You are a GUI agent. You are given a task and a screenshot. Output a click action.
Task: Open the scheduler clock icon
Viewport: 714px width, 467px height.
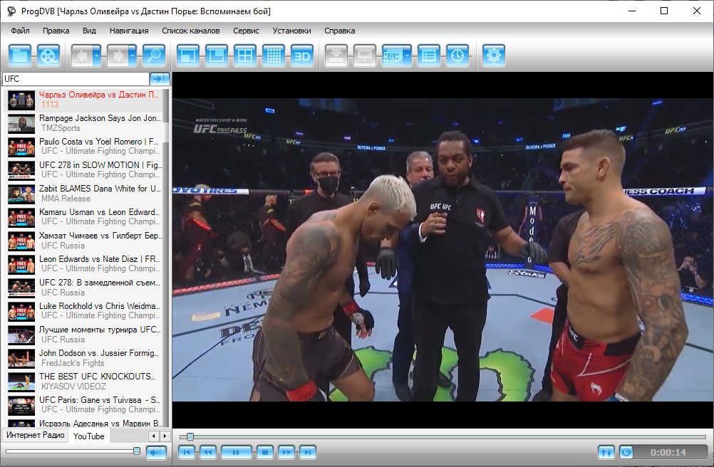(457, 56)
